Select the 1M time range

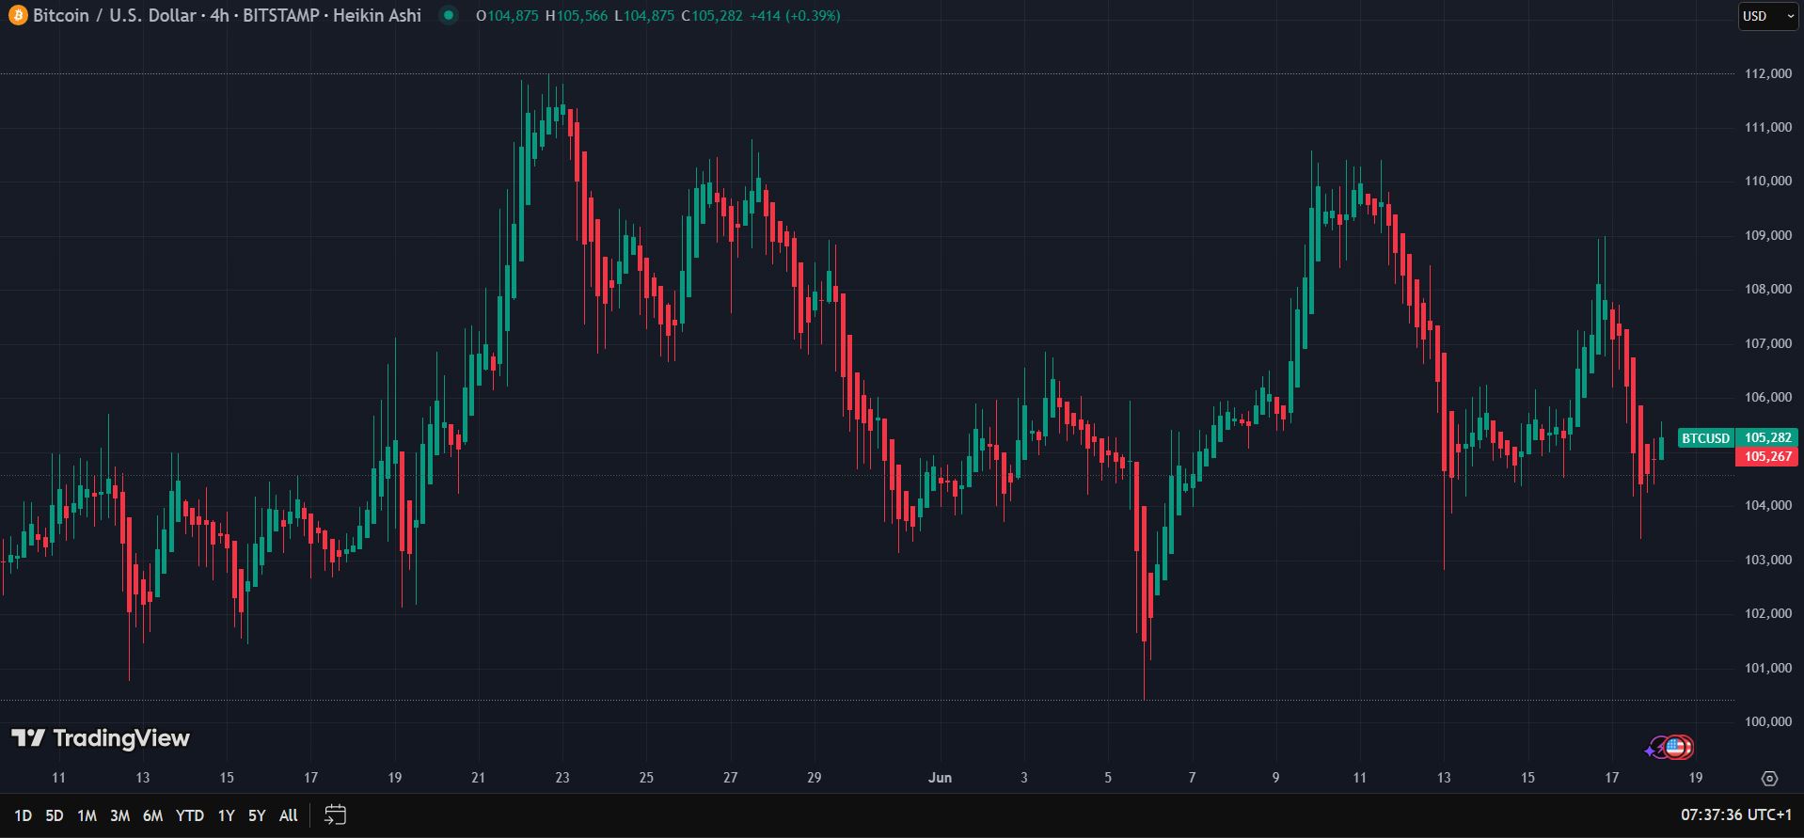(x=87, y=815)
